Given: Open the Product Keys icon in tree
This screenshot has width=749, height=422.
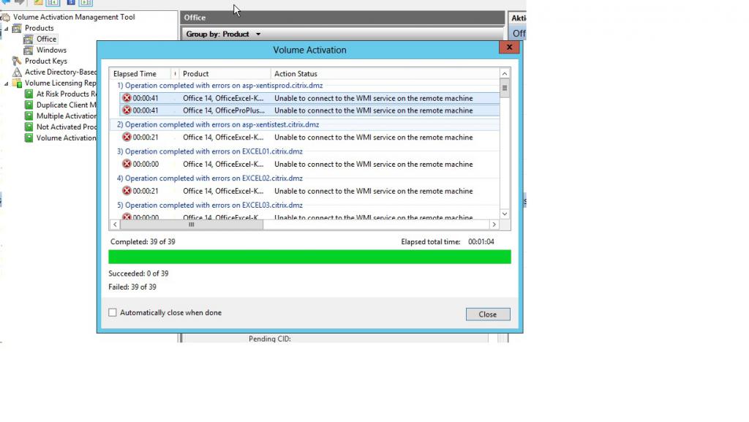Looking at the screenshot, I should (x=18, y=61).
